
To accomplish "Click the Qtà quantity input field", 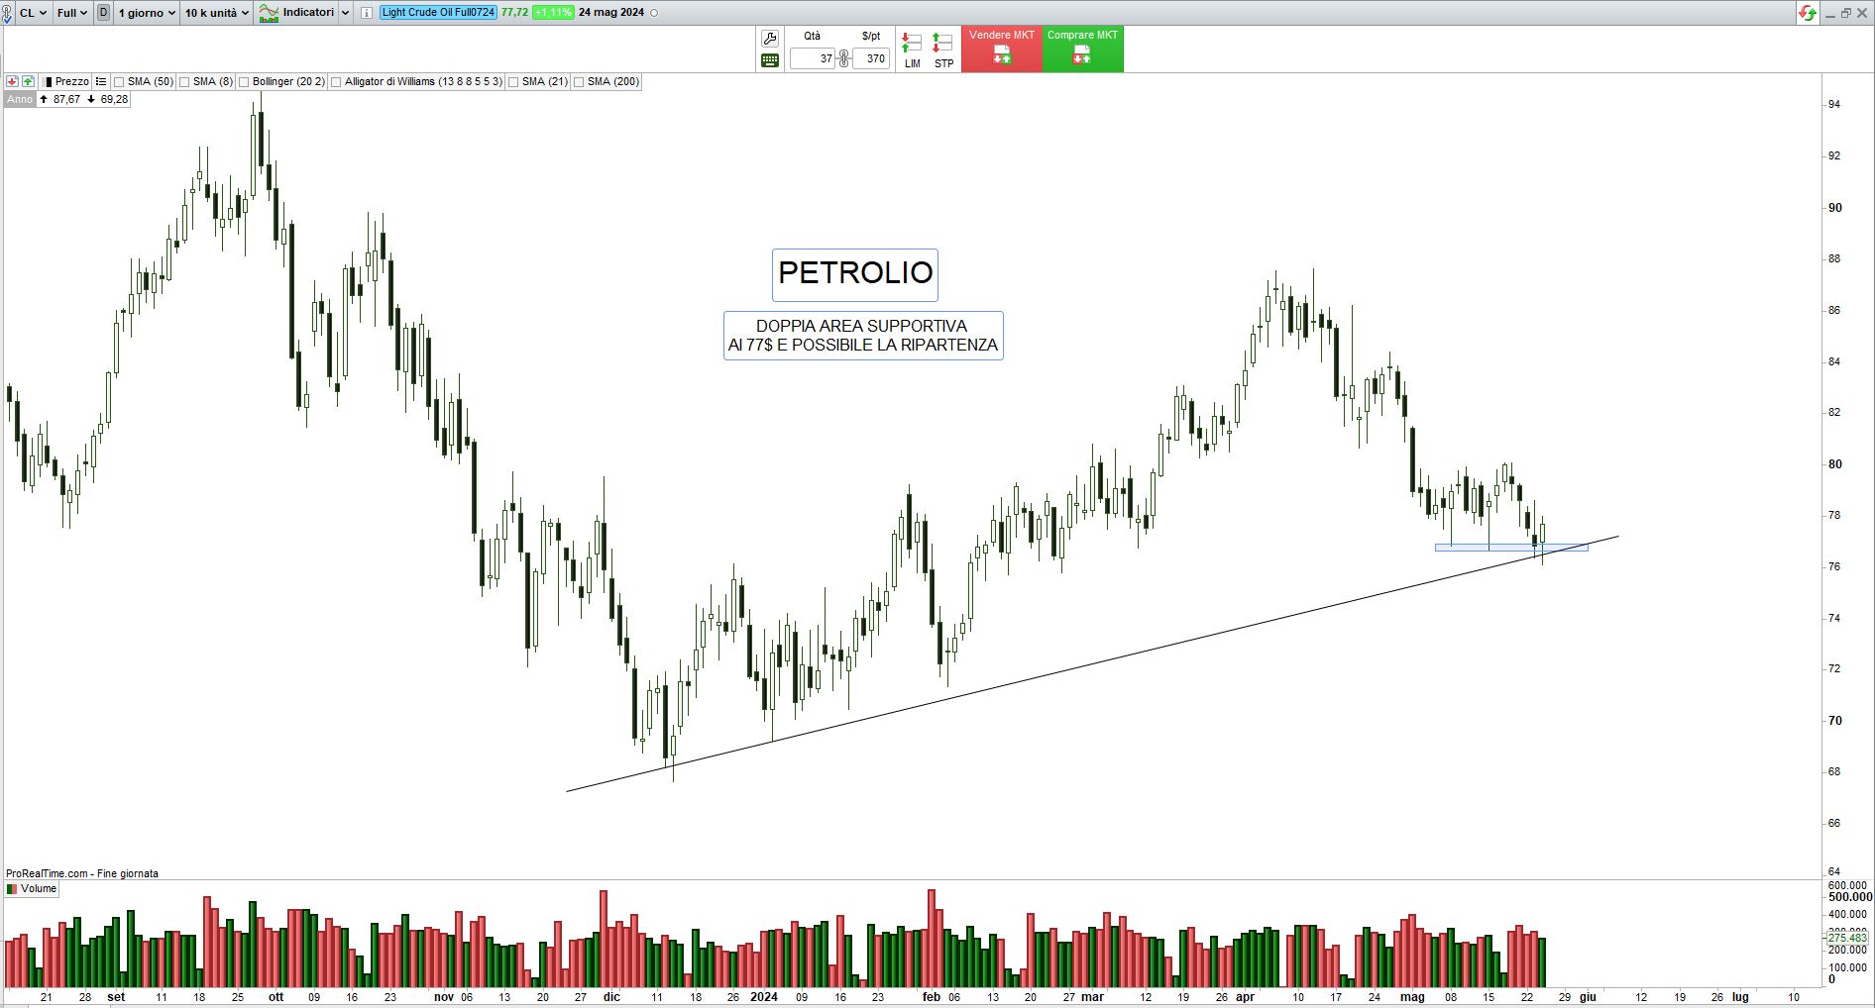I will tap(814, 58).
